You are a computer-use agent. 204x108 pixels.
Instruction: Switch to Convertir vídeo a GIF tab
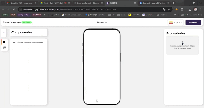click(154, 3)
